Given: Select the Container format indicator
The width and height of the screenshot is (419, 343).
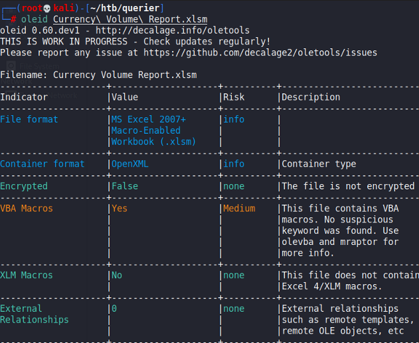Looking at the screenshot, I should coord(42,164).
